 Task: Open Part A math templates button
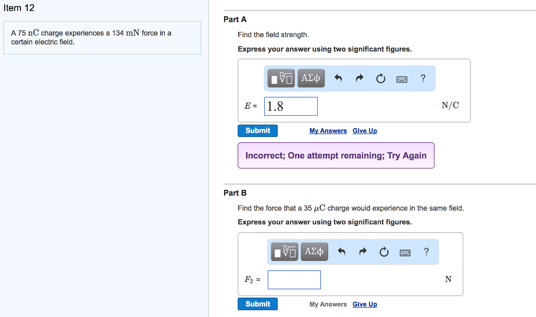pos(282,78)
